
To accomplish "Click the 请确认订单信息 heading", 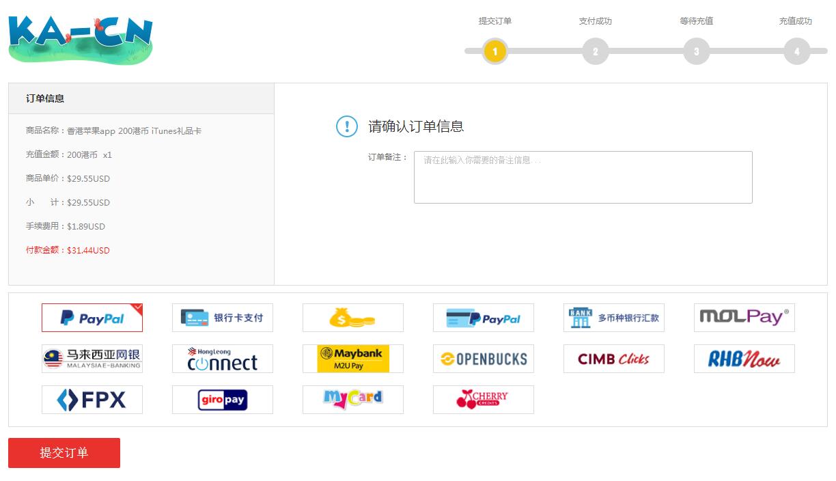I will click(416, 126).
